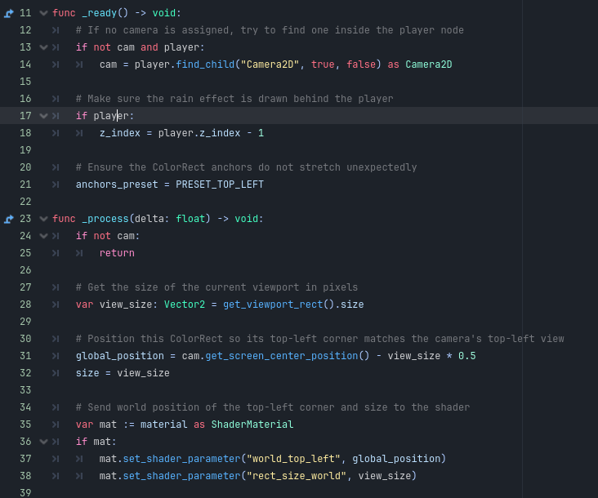This screenshot has height=498, width=598.
Task: Fold the 'if player:' block on line 17
Action: [43, 116]
